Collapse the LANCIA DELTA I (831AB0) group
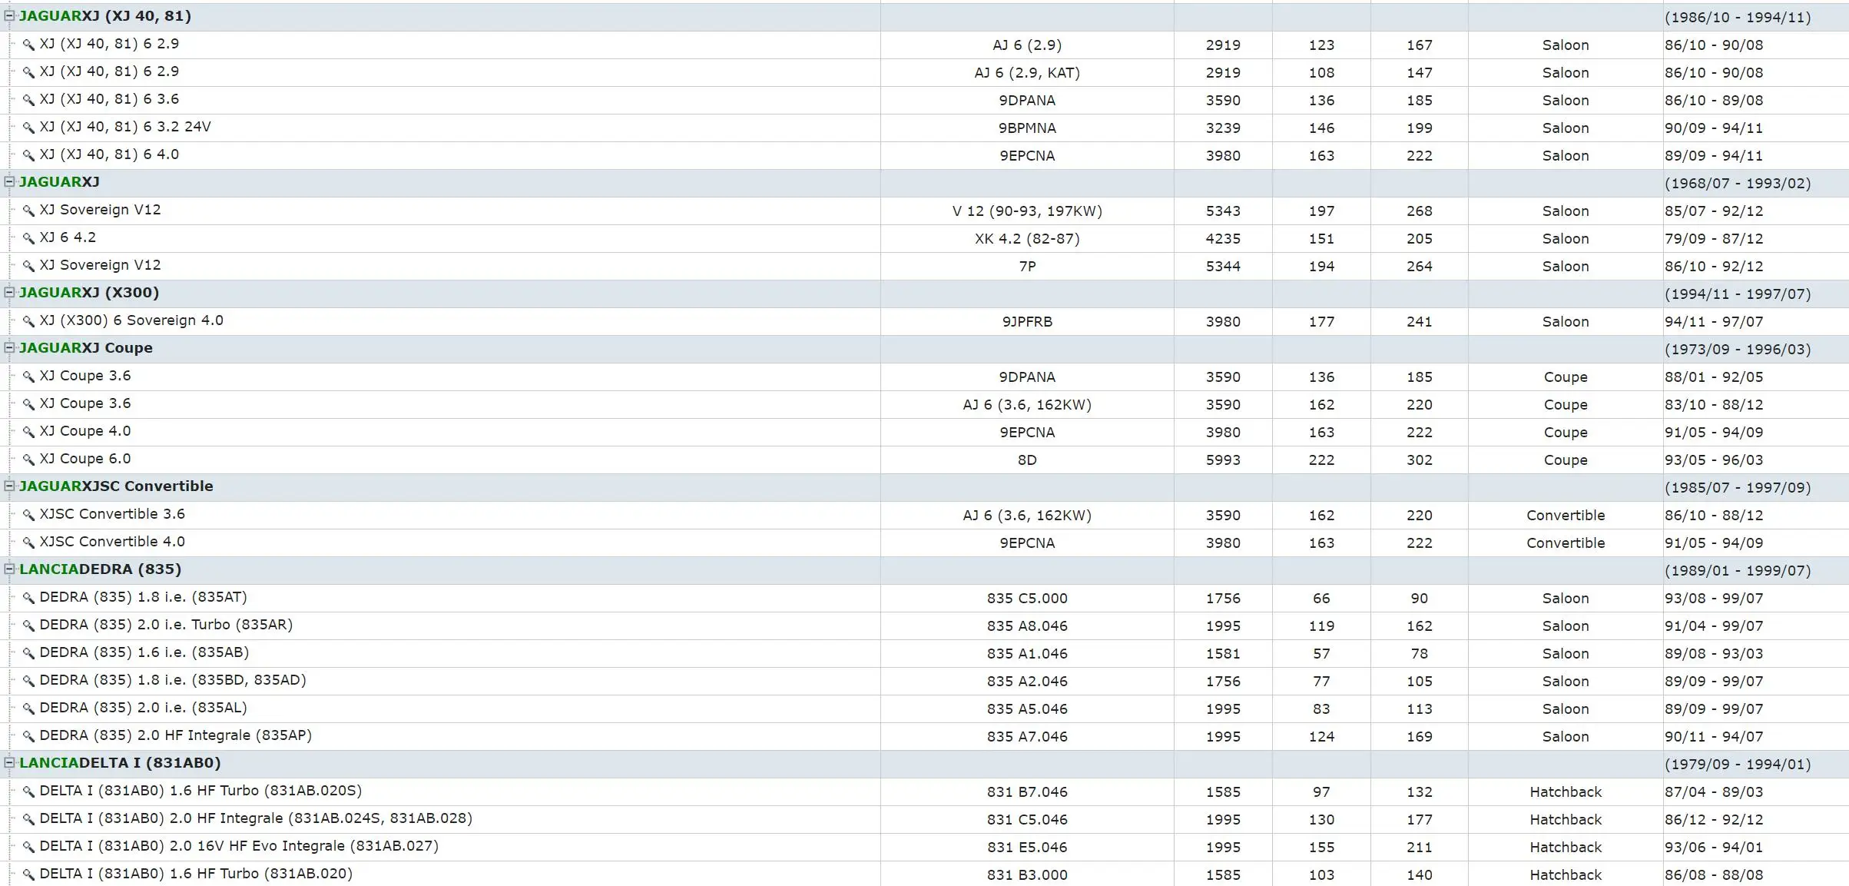The height and width of the screenshot is (886, 1849). pyautogui.click(x=10, y=762)
